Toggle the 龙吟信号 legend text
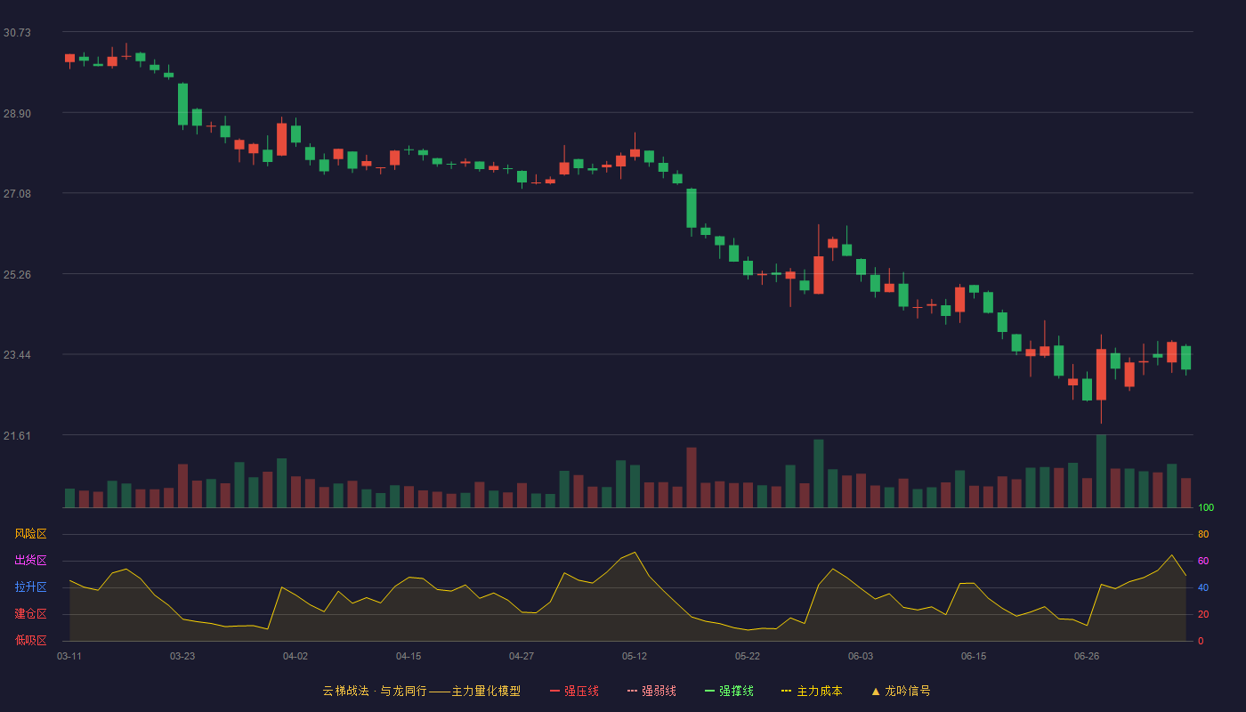This screenshot has width=1246, height=712. (x=907, y=691)
